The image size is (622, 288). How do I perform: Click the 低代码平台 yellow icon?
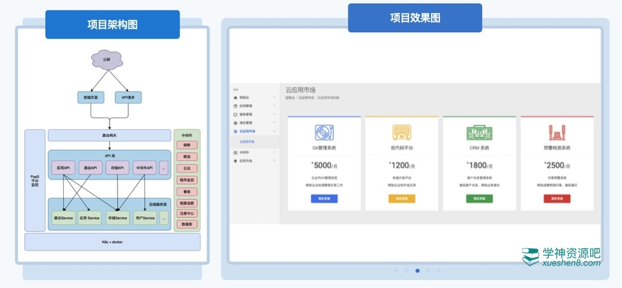pos(402,132)
